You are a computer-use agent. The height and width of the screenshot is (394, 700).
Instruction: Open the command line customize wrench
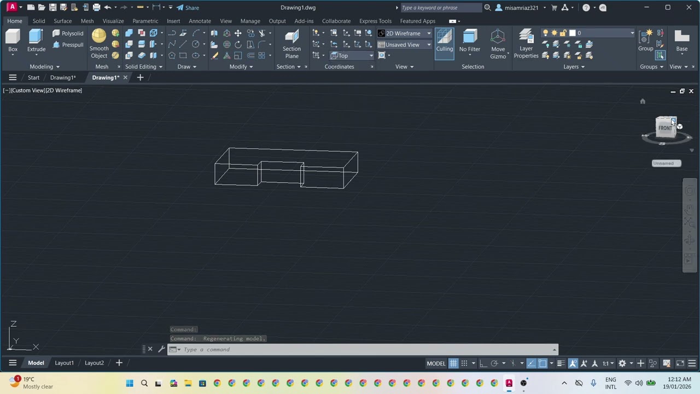pyautogui.click(x=161, y=349)
